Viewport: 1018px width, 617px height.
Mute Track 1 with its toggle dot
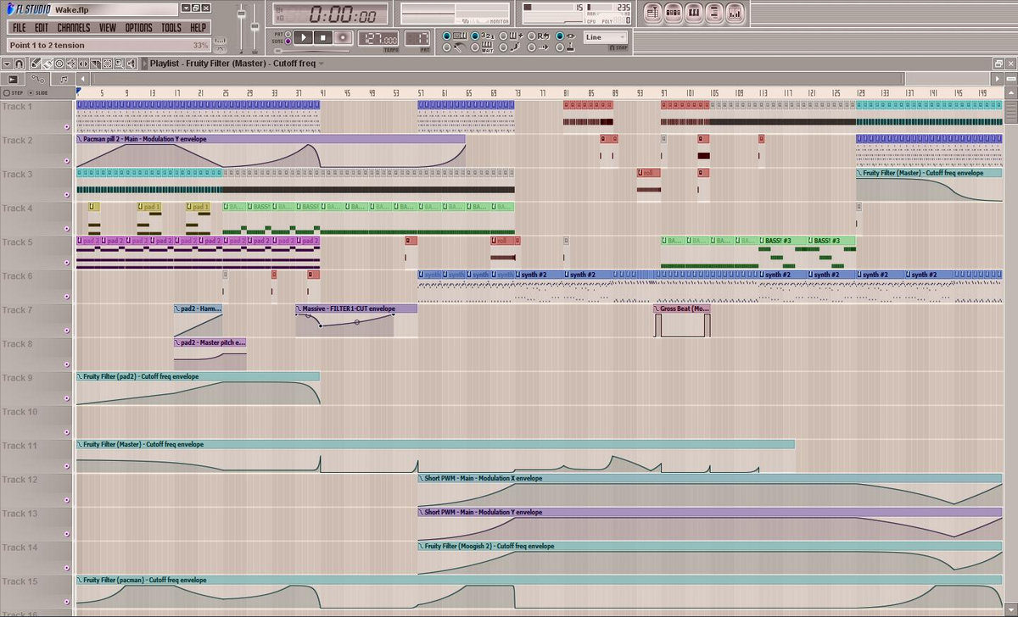tap(67, 126)
